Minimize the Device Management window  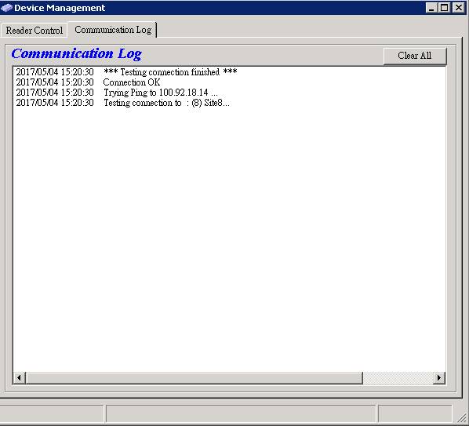pyautogui.click(x=431, y=8)
